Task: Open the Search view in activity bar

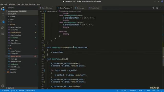Action: [3, 15]
